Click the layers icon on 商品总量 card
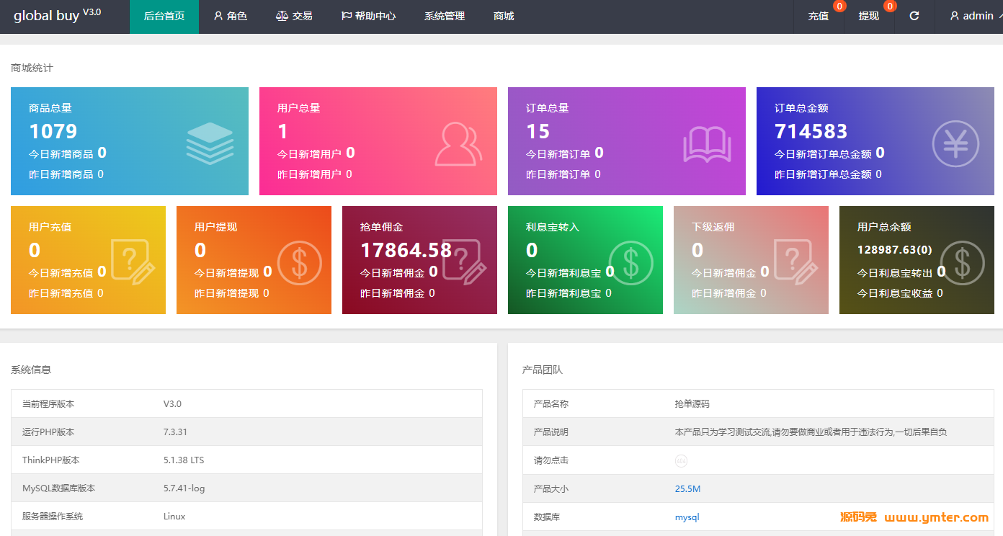Viewport: 1003px width, 536px height. click(x=210, y=143)
